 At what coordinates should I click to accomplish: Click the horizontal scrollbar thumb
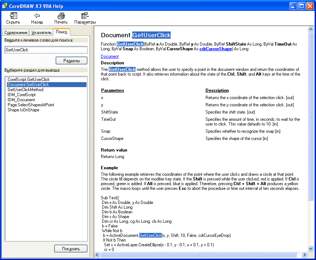[x=199, y=255]
